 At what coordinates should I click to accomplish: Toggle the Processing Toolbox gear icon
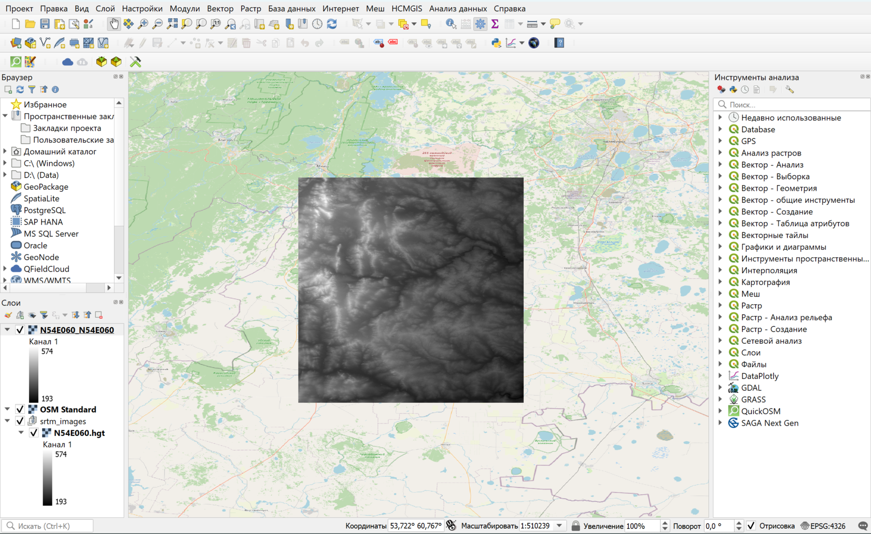481,24
